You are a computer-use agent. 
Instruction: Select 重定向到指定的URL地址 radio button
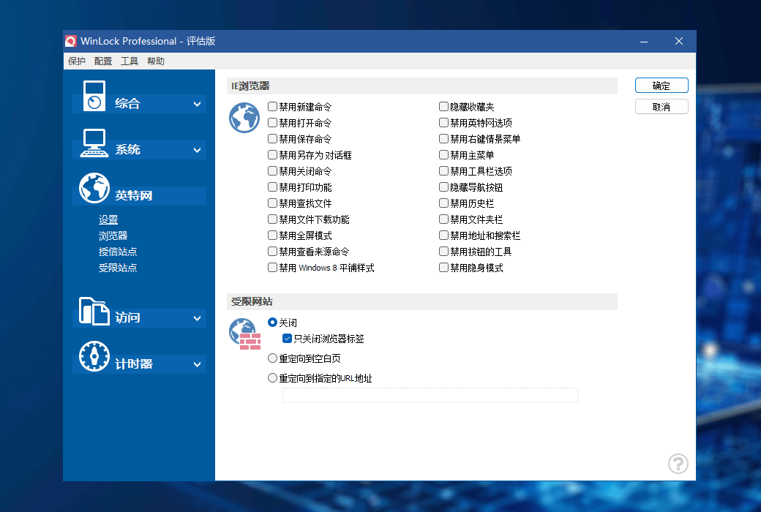pos(273,377)
